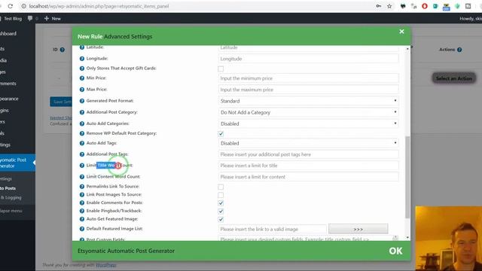The width and height of the screenshot is (482, 271).
Task: Show help for Permalinks Link To Source
Action: 82,187
